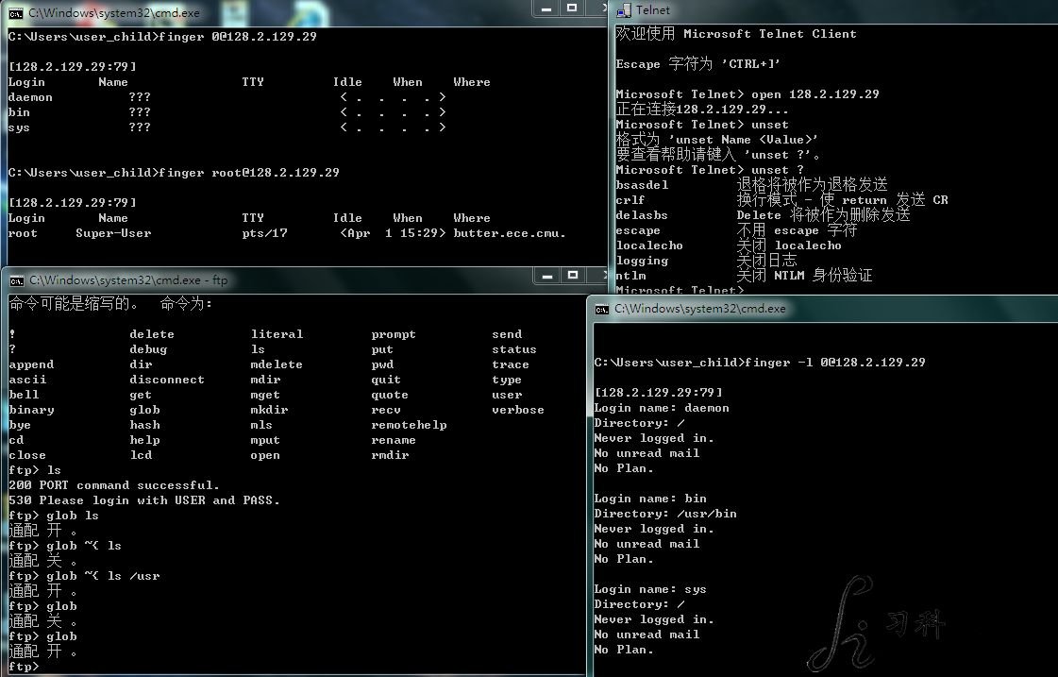The height and width of the screenshot is (677, 1058).
Task: Click '530 Please login with USER and PASS.' line
Action: pyautogui.click(x=144, y=500)
